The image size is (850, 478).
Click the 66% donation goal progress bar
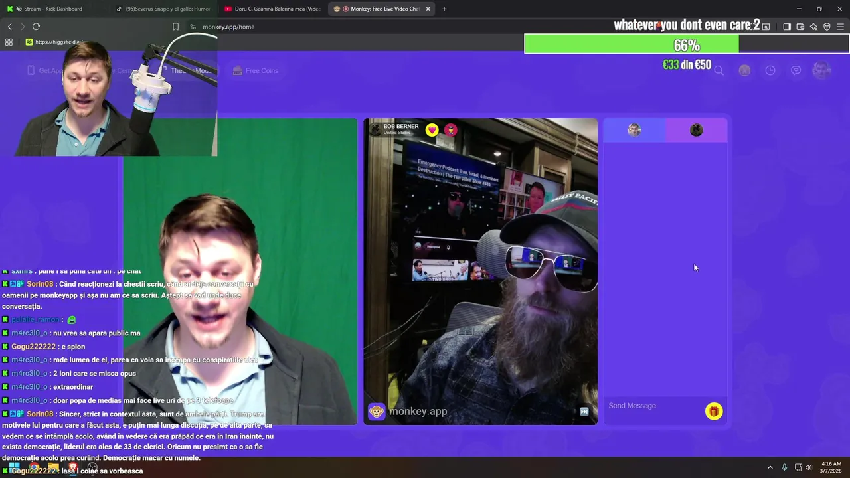click(x=687, y=45)
